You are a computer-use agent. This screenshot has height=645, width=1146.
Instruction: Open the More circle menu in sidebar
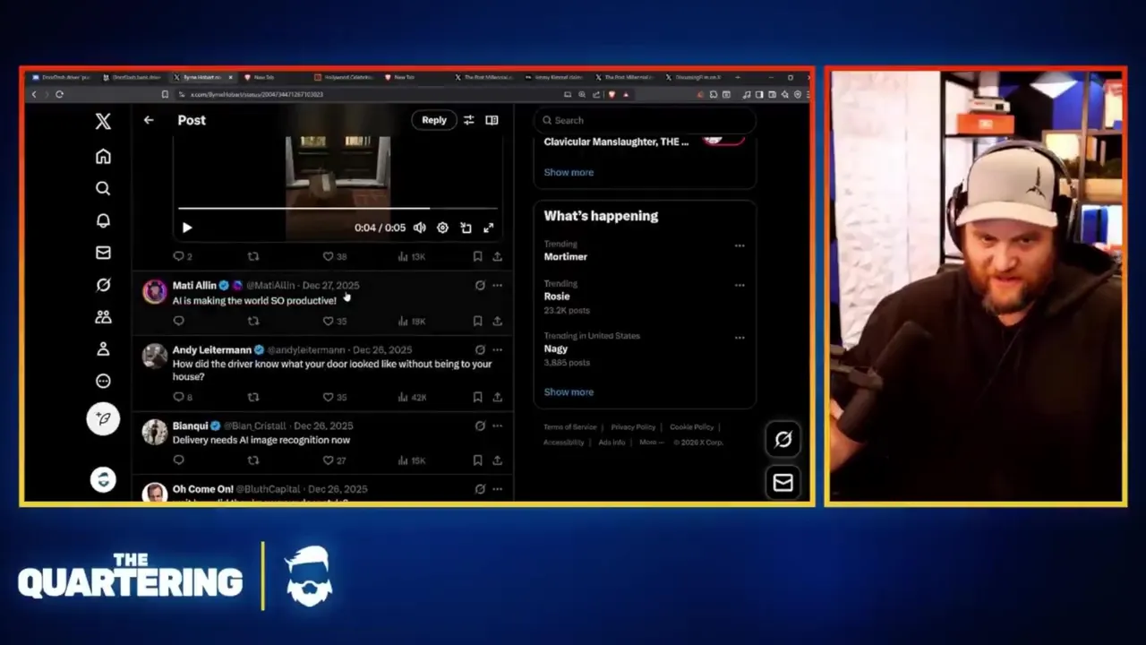[103, 381]
